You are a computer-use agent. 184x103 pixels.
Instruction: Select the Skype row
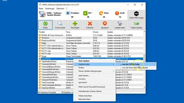point(91,56)
